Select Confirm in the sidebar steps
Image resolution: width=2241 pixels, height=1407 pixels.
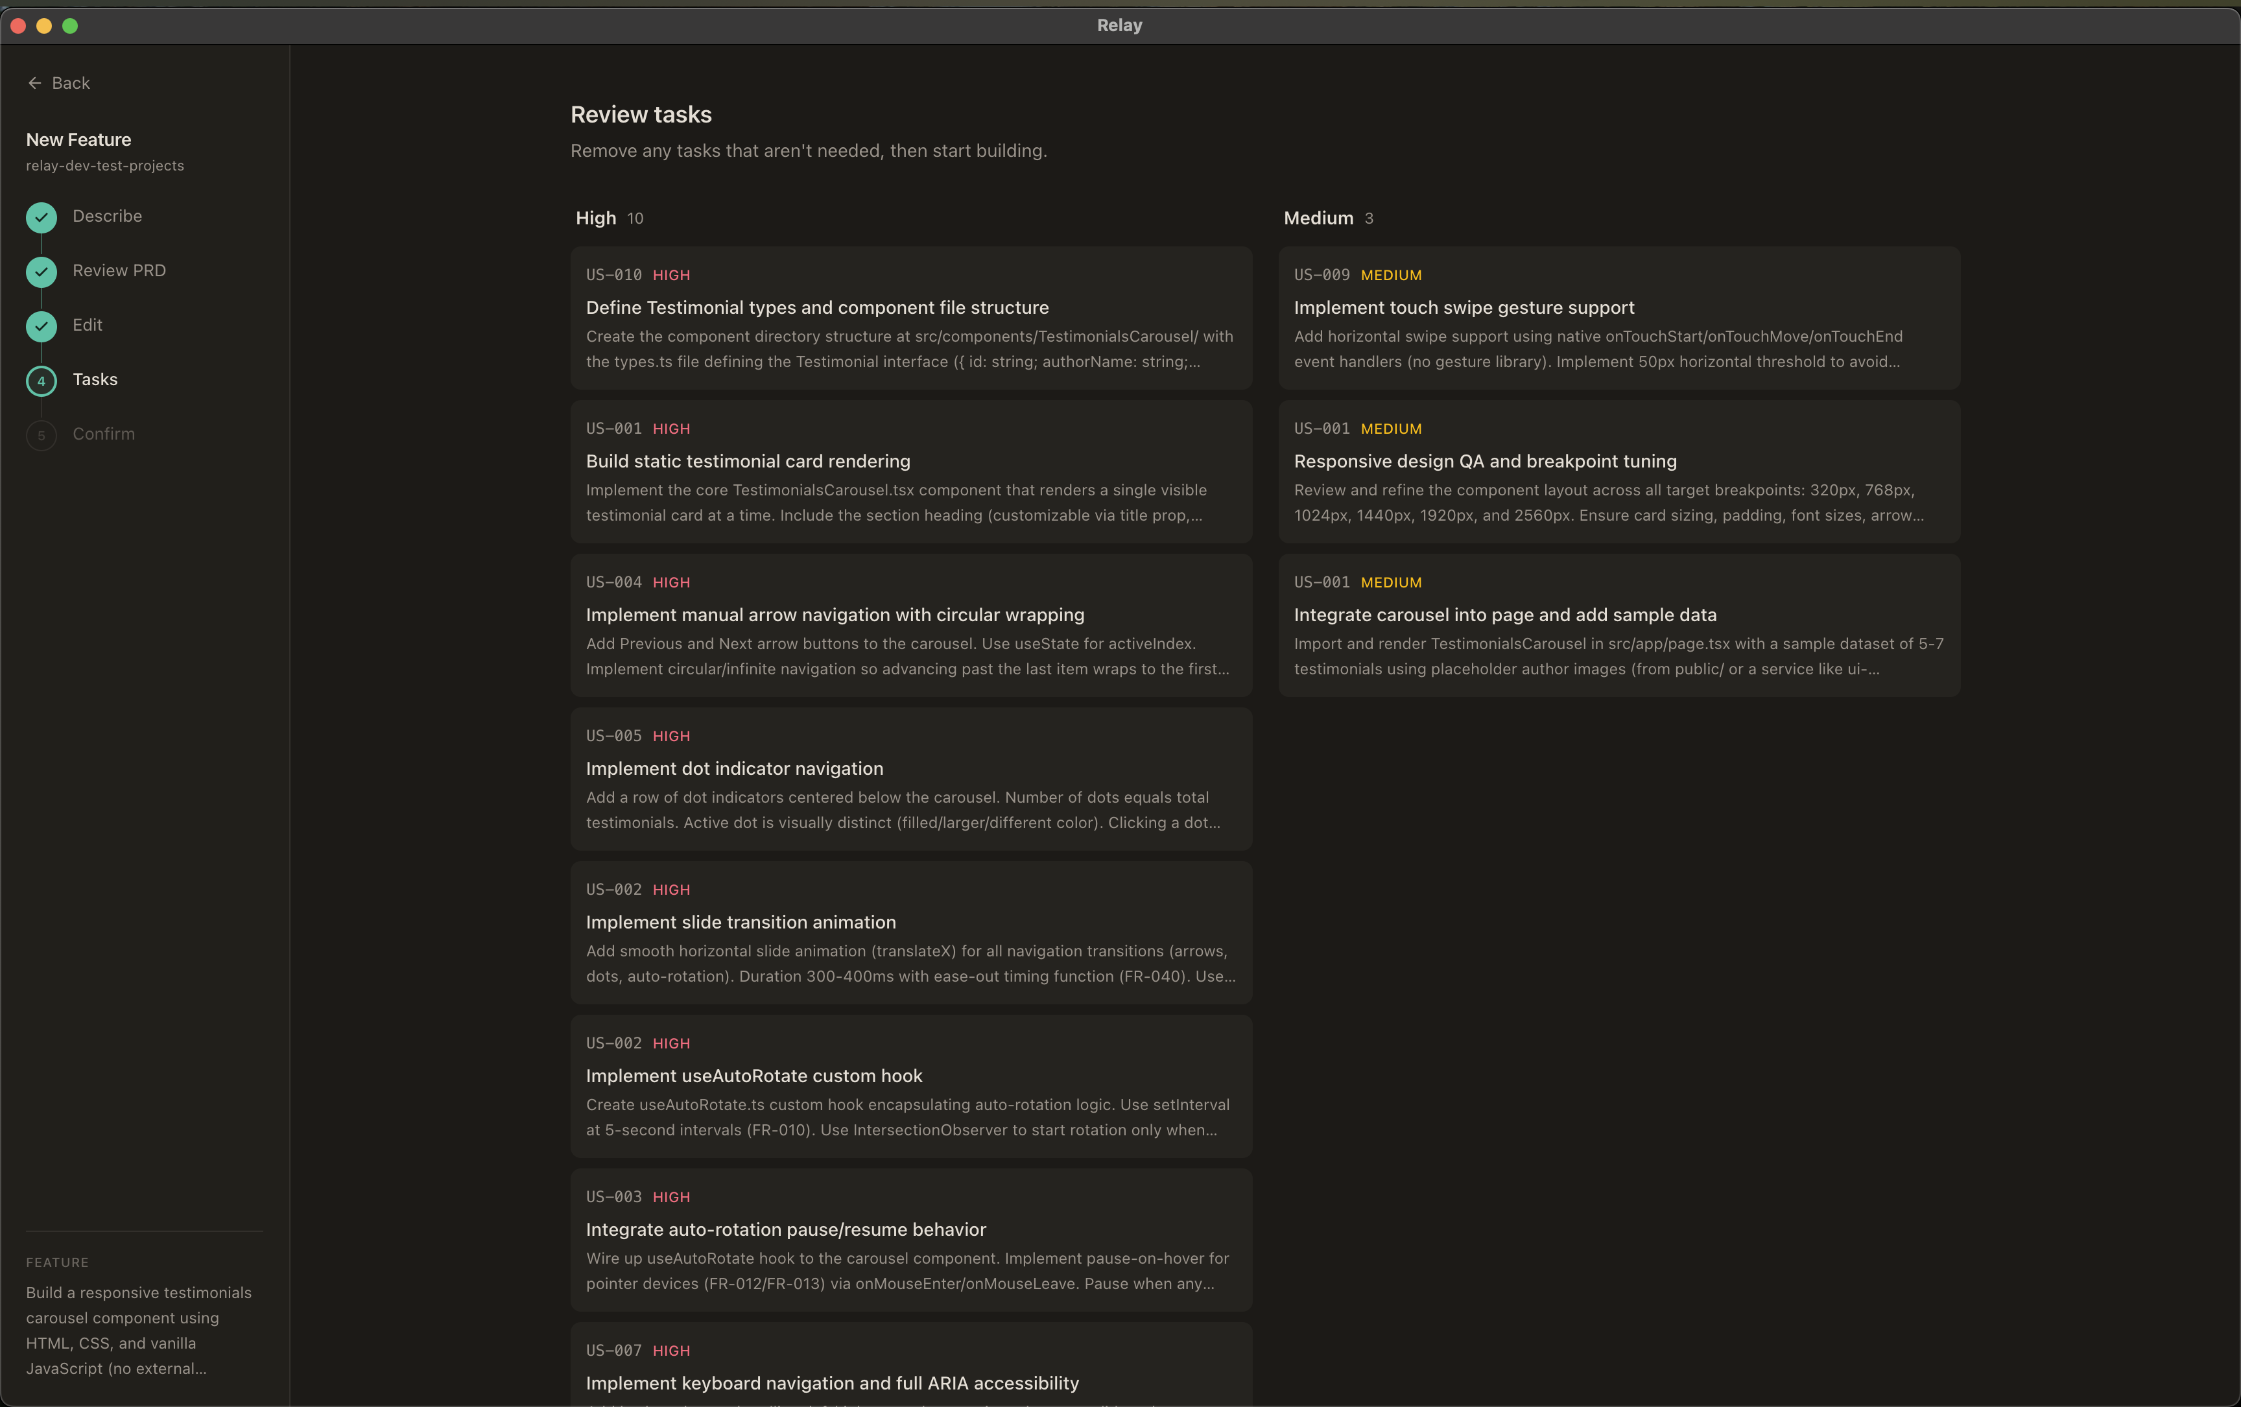pyautogui.click(x=102, y=434)
